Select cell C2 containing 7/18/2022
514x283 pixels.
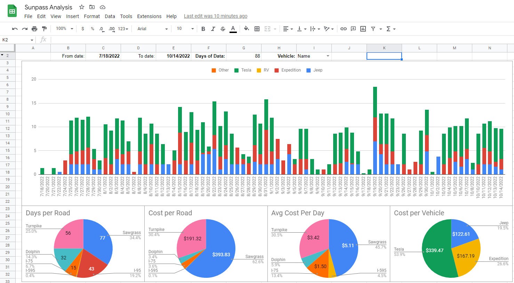click(103, 56)
